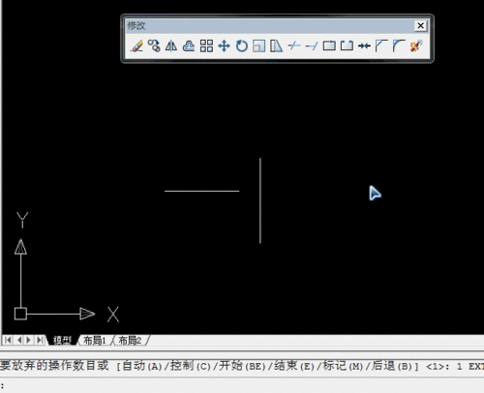484x393 pixels.
Task: Select the Rotate tool
Action: pos(241,45)
